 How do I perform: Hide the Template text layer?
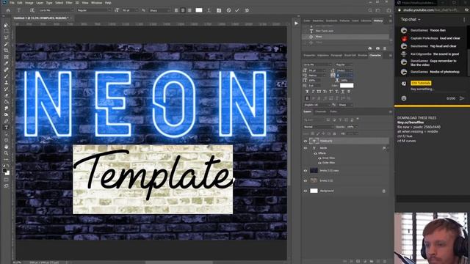click(x=305, y=141)
